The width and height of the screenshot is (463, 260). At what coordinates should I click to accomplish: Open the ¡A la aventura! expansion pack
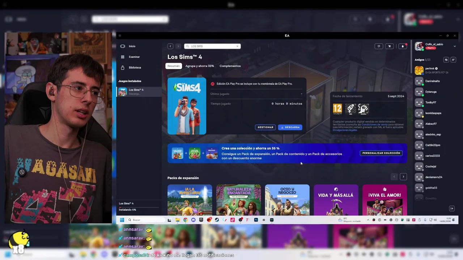point(190,200)
